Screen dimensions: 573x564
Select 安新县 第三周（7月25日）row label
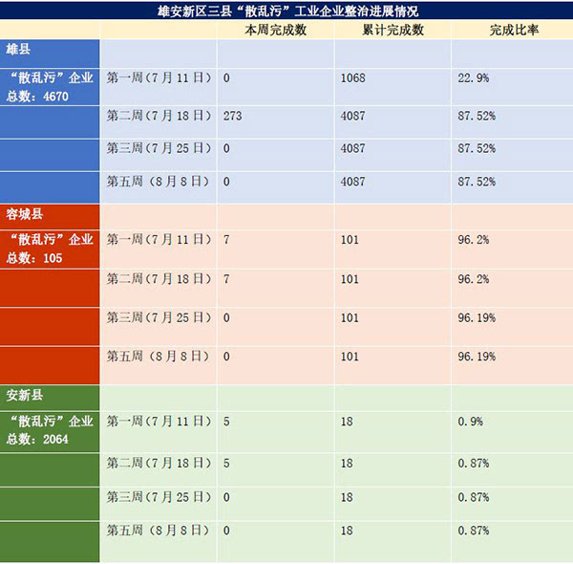point(159,497)
